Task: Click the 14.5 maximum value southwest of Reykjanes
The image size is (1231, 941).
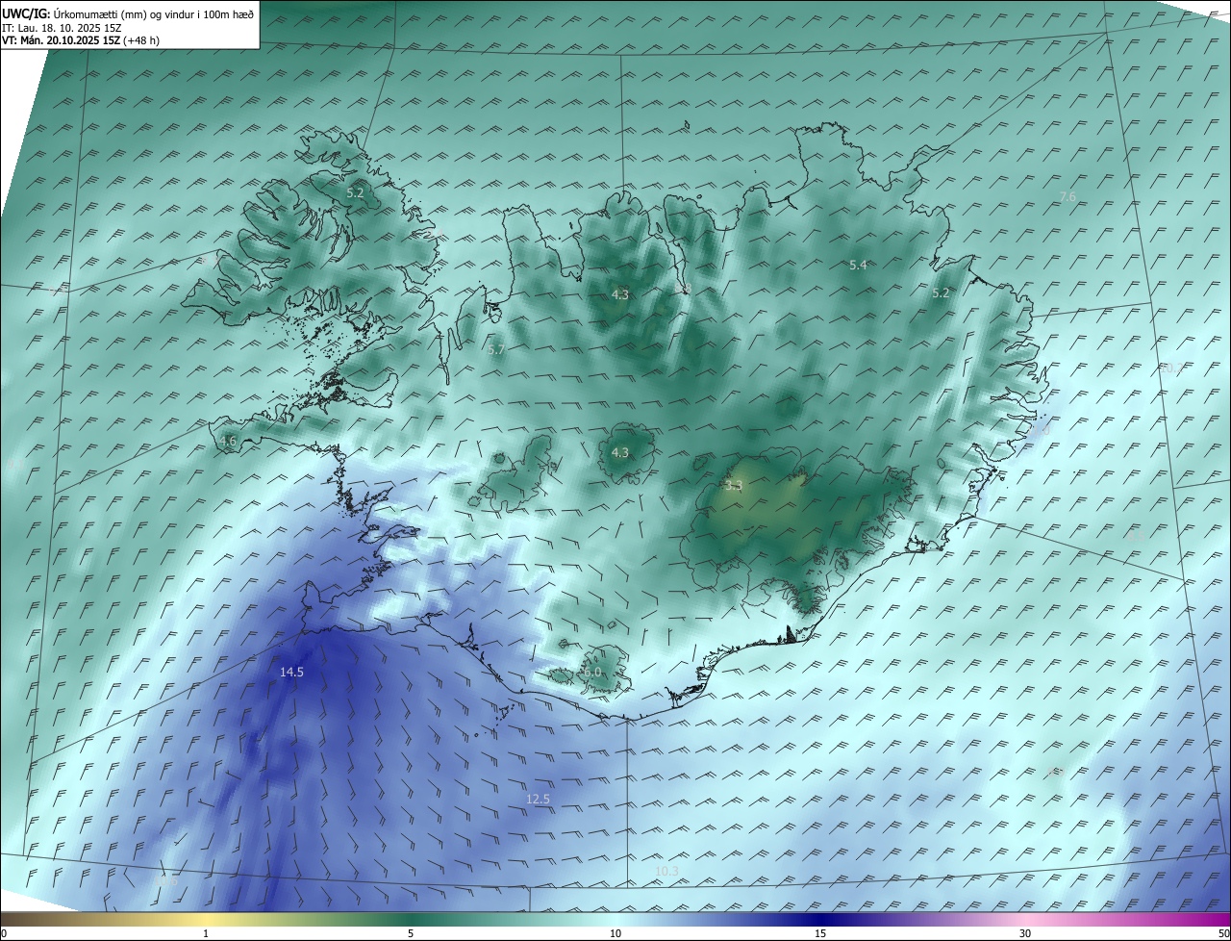Action: [x=291, y=673]
